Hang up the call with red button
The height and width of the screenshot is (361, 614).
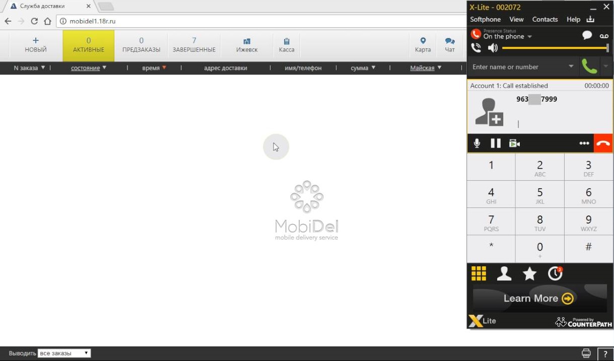pos(603,143)
